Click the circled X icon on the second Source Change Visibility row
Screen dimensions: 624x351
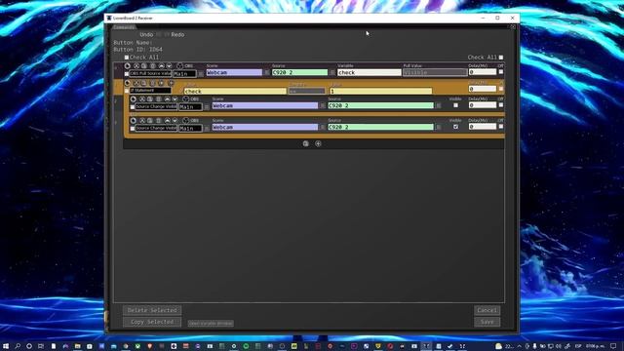click(x=142, y=121)
